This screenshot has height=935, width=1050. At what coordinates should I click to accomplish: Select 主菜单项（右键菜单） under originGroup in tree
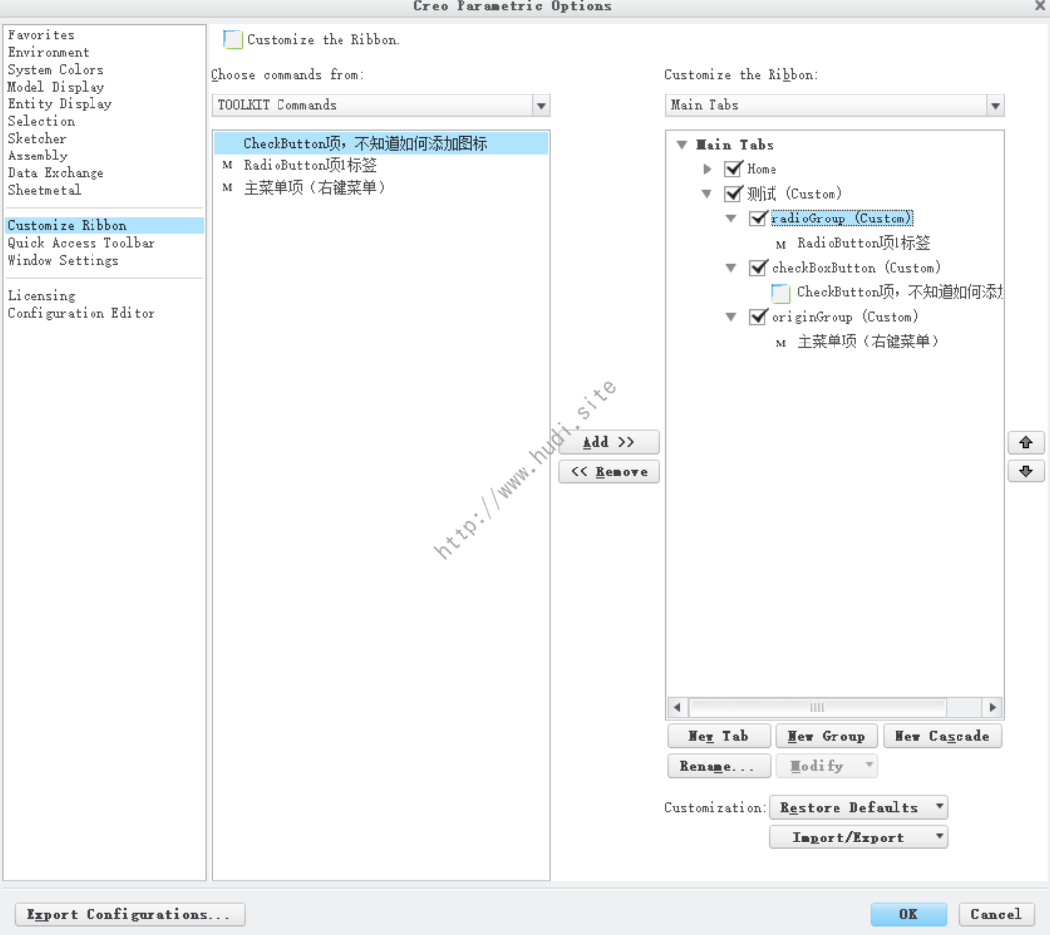coord(868,342)
